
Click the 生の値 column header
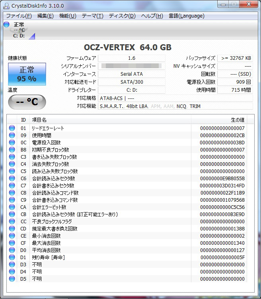(x=219, y=120)
